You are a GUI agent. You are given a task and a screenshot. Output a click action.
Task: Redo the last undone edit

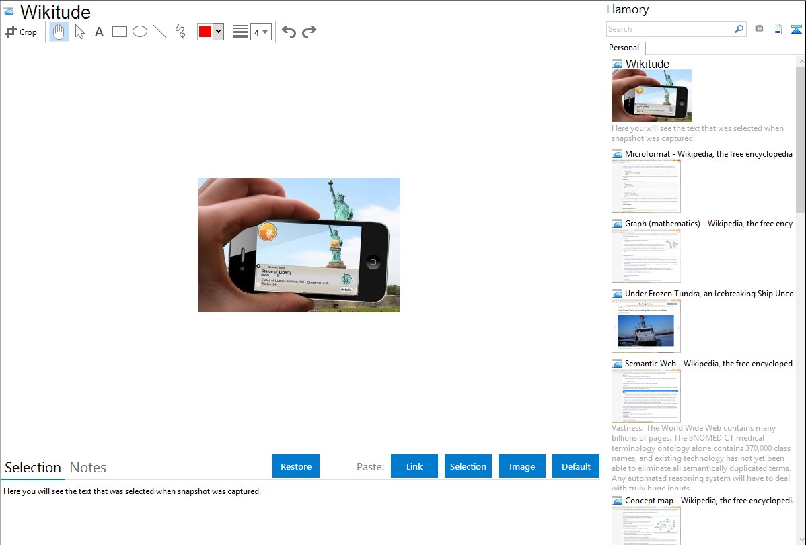[x=309, y=32]
